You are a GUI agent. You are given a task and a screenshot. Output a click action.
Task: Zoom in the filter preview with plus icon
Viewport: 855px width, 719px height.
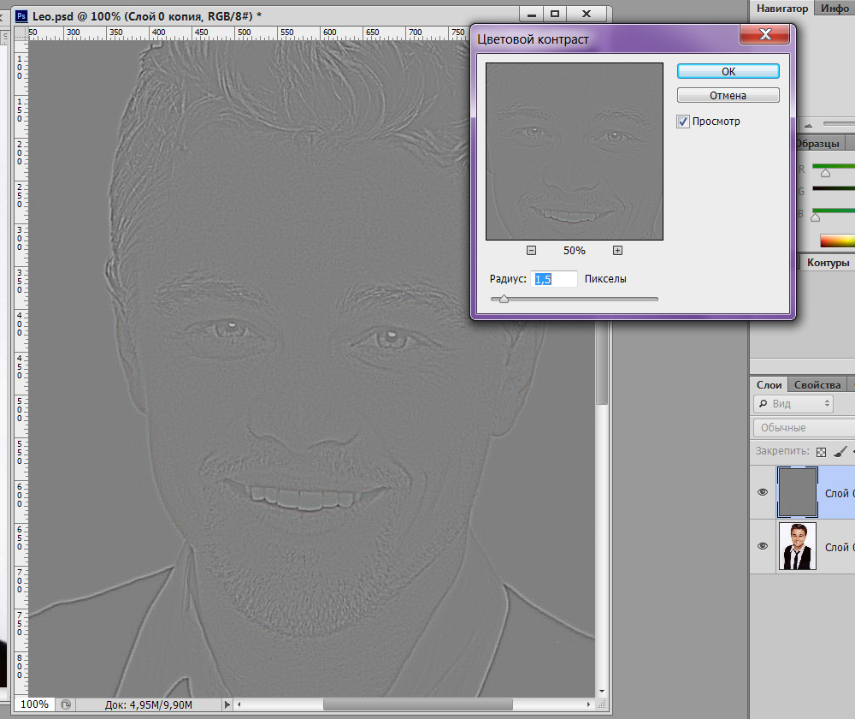coord(617,251)
